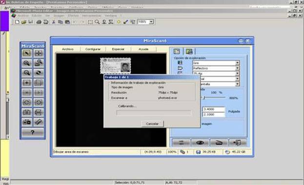Expand the fourth dropdown ending in 'al'
Screen dimensions: 304x185
point(238,79)
